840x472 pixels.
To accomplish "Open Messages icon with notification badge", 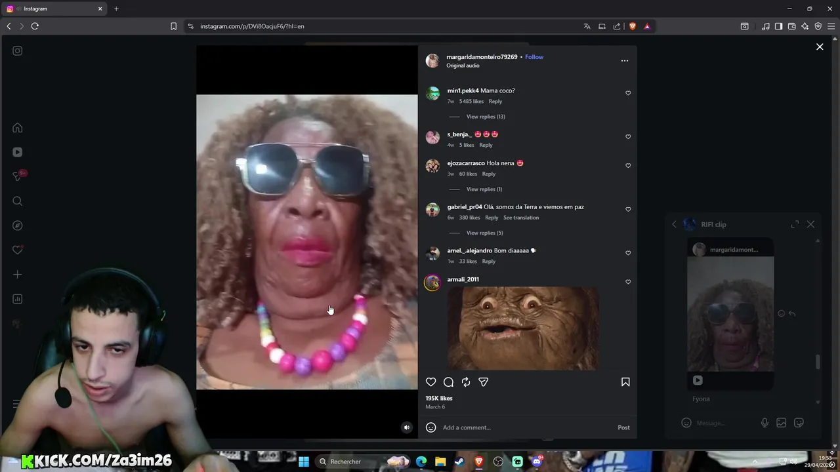I will tap(18, 176).
